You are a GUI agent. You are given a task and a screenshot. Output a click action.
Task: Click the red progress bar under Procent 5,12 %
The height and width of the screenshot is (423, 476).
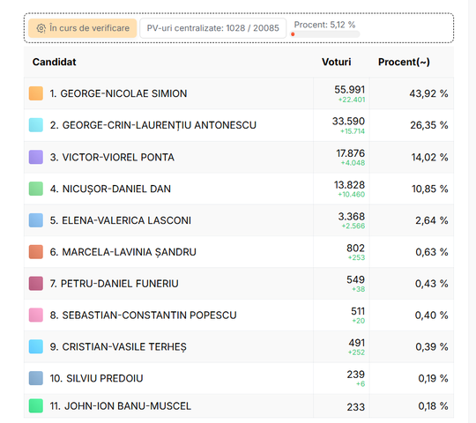[325, 34]
